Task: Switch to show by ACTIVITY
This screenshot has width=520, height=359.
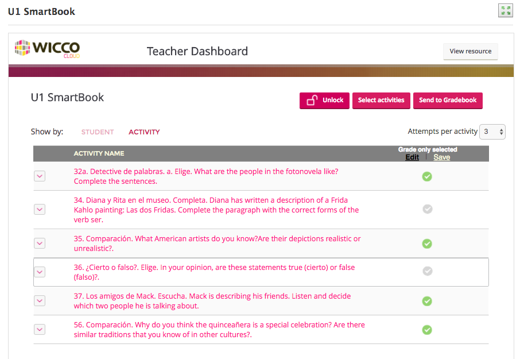Action: pyautogui.click(x=144, y=132)
